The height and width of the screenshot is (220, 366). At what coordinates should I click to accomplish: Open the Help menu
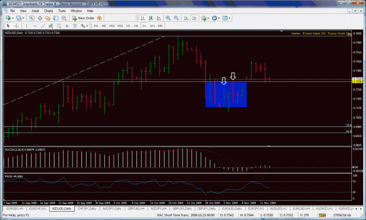[x=90, y=11]
